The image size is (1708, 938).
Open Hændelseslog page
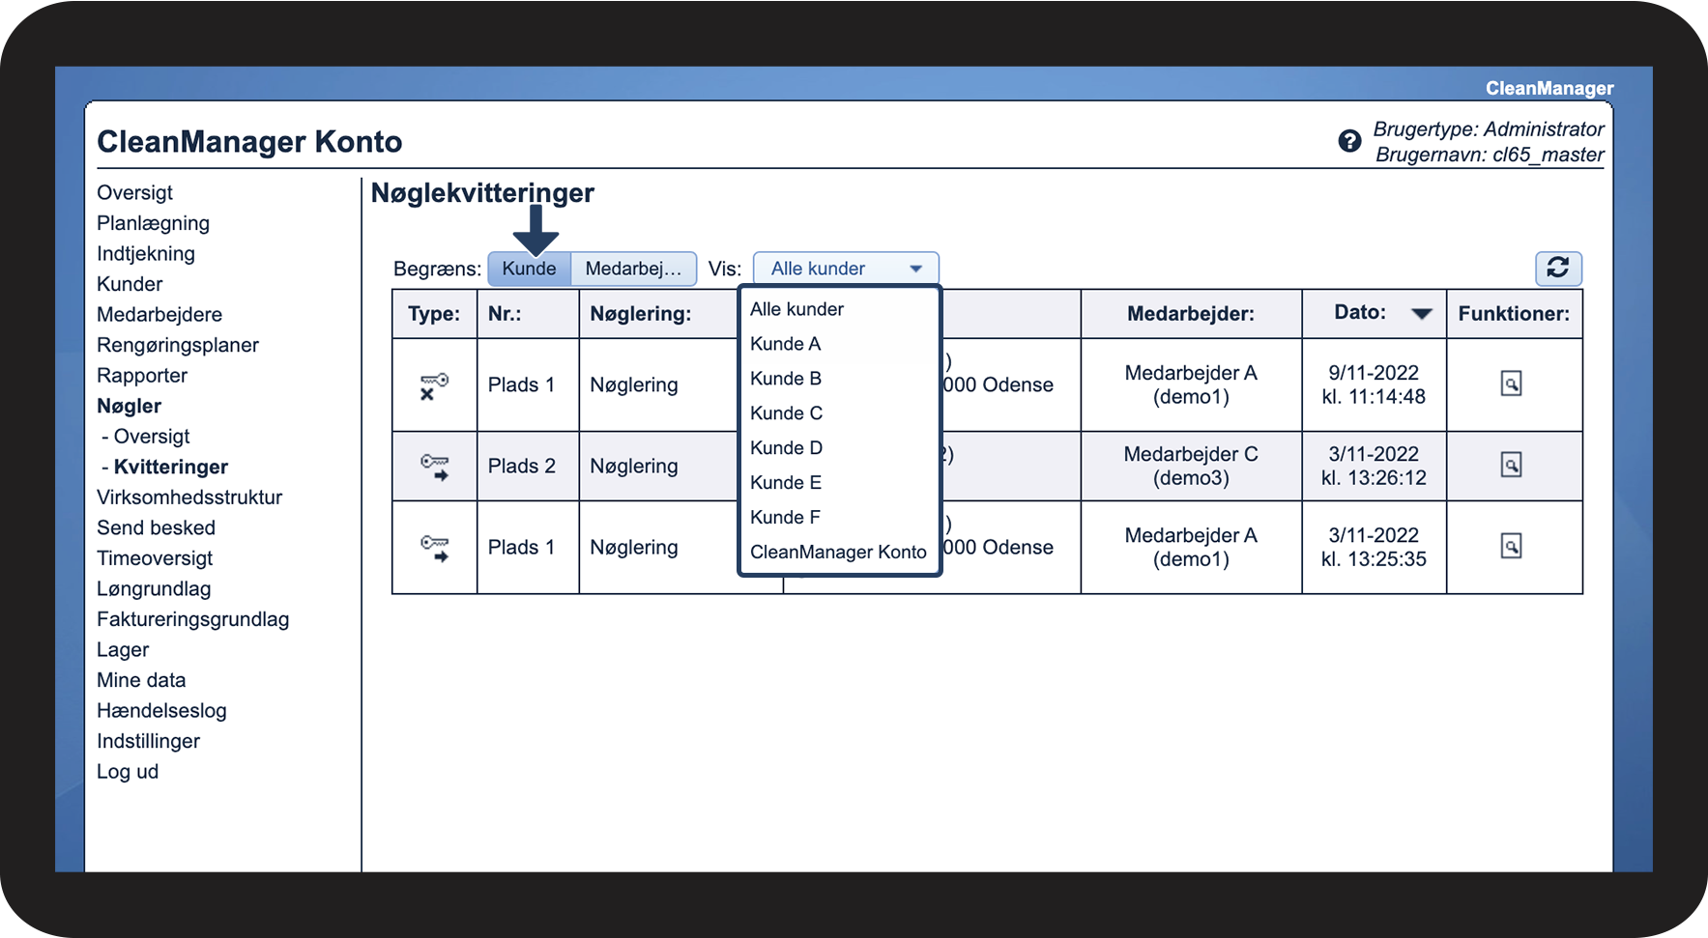[x=161, y=711]
